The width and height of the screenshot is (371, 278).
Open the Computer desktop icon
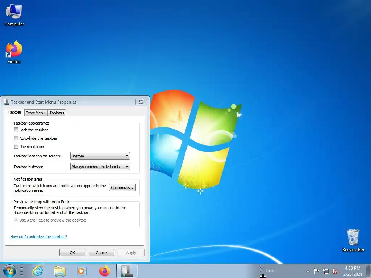coord(14,16)
